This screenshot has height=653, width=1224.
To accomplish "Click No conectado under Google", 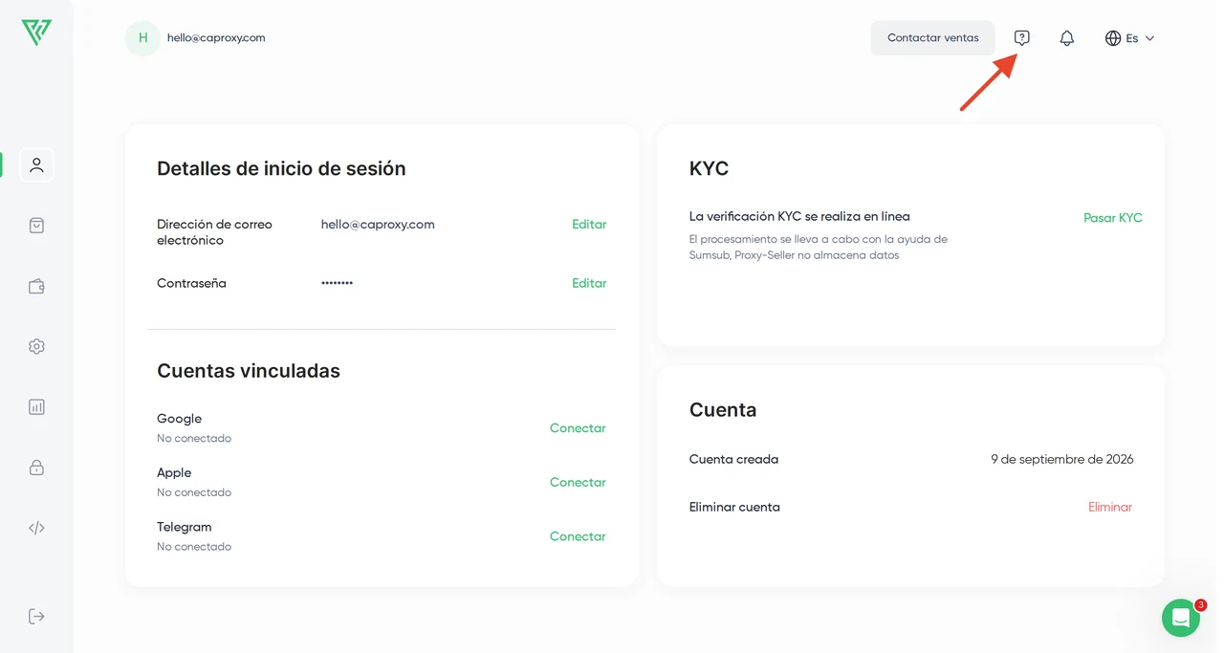I will pyautogui.click(x=194, y=439).
